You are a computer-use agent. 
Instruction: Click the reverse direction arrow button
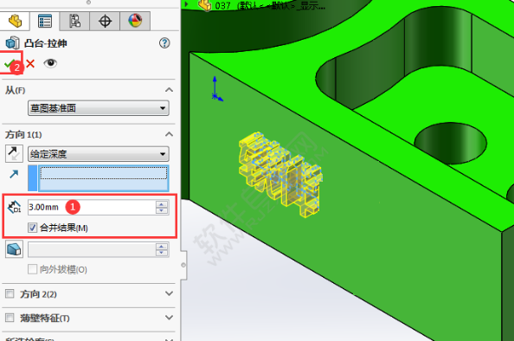tap(14, 153)
